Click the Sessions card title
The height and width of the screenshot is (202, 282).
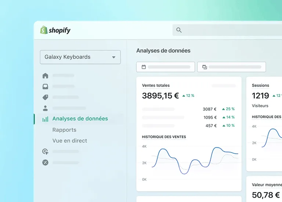pyautogui.click(x=260, y=85)
